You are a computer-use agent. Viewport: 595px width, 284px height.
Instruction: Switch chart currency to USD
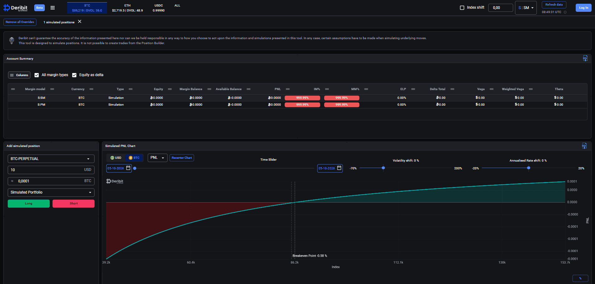(116, 158)
